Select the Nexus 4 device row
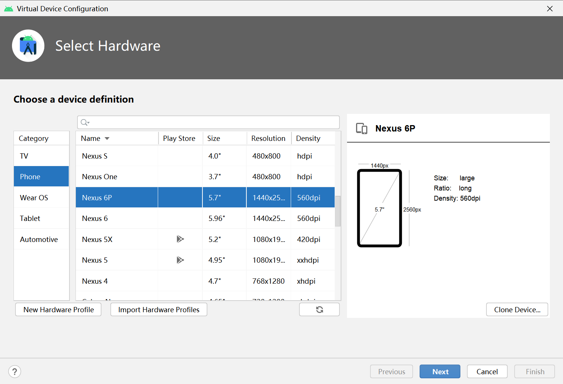This screenshot has width=563, height=384. tap(205, 281)
